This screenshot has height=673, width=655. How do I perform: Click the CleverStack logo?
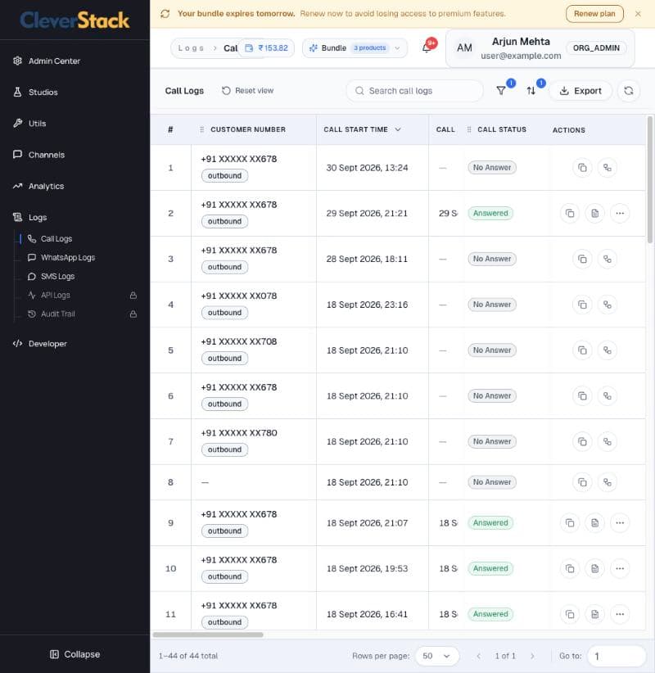pos(75,20)
